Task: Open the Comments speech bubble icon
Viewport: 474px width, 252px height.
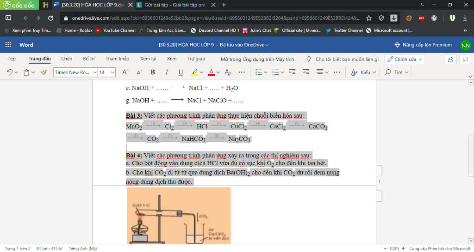Action: click(x=465, y=59)
